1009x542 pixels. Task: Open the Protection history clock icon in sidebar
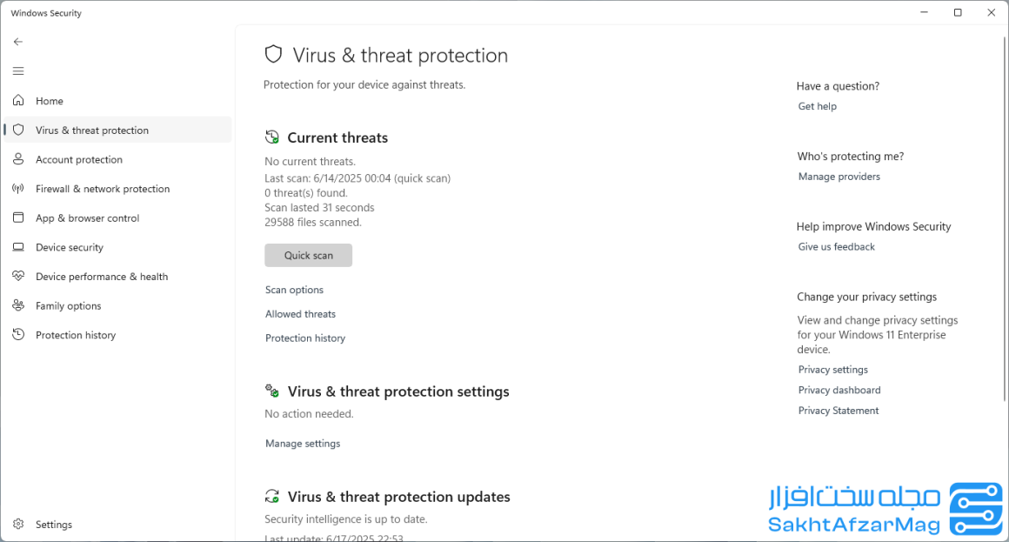[18, 335]
